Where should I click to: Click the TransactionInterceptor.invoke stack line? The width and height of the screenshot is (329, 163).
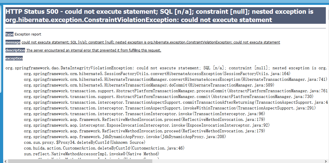(x=144, y=114)
